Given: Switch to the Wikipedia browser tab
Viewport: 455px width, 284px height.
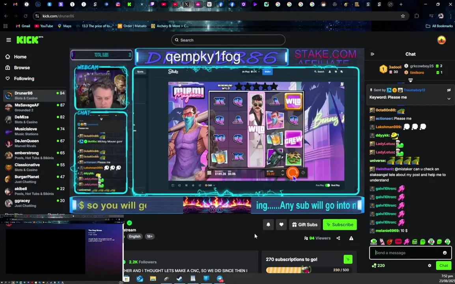Looking at the screenshot, I should [x=209, y=4].
